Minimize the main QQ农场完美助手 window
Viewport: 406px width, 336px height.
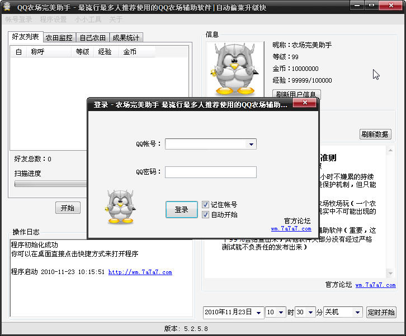coord(357,5)
